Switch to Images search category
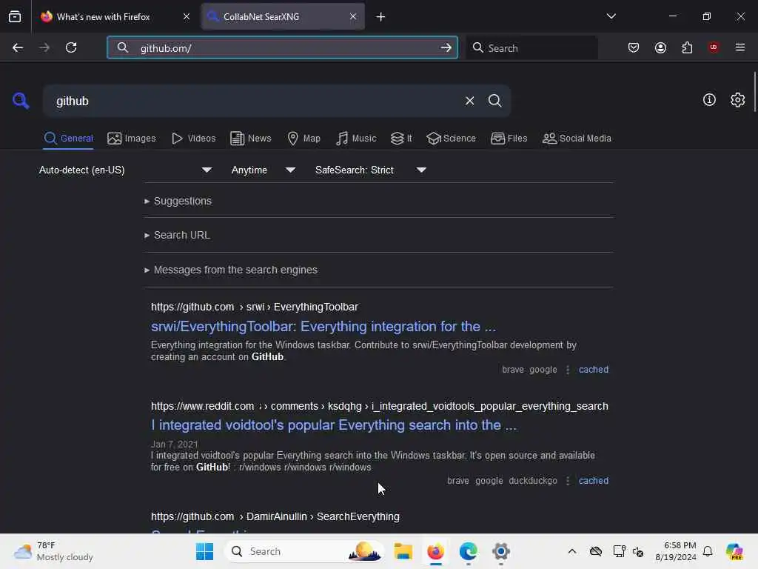758x569 pixels. pos(132,139)
